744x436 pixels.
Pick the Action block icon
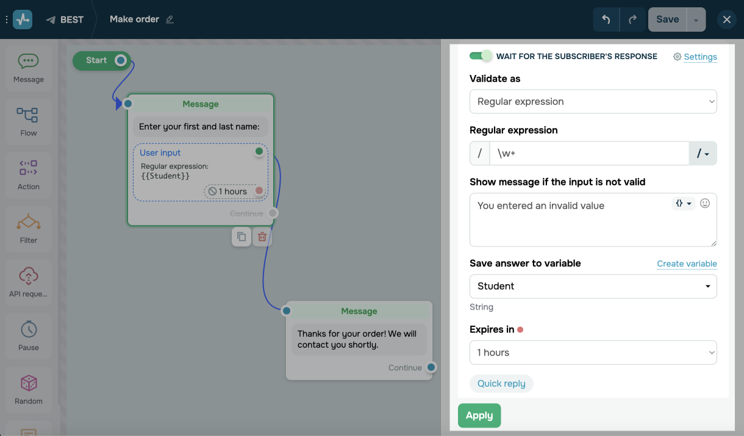tap(28, 174)
